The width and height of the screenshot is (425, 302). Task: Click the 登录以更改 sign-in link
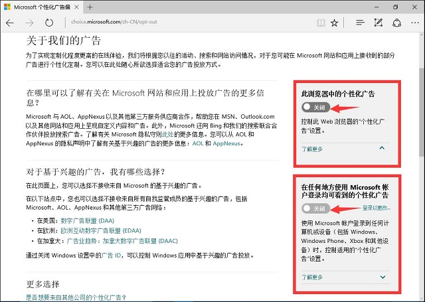click(377, 208)
